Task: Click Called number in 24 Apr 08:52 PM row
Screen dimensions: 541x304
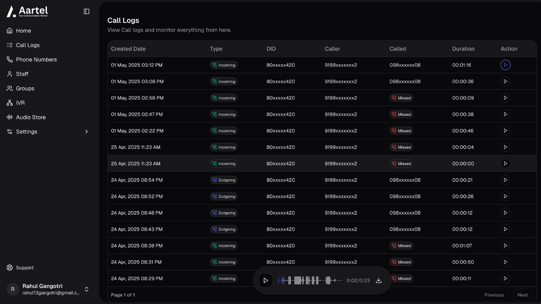Action: tap(405, 196)
